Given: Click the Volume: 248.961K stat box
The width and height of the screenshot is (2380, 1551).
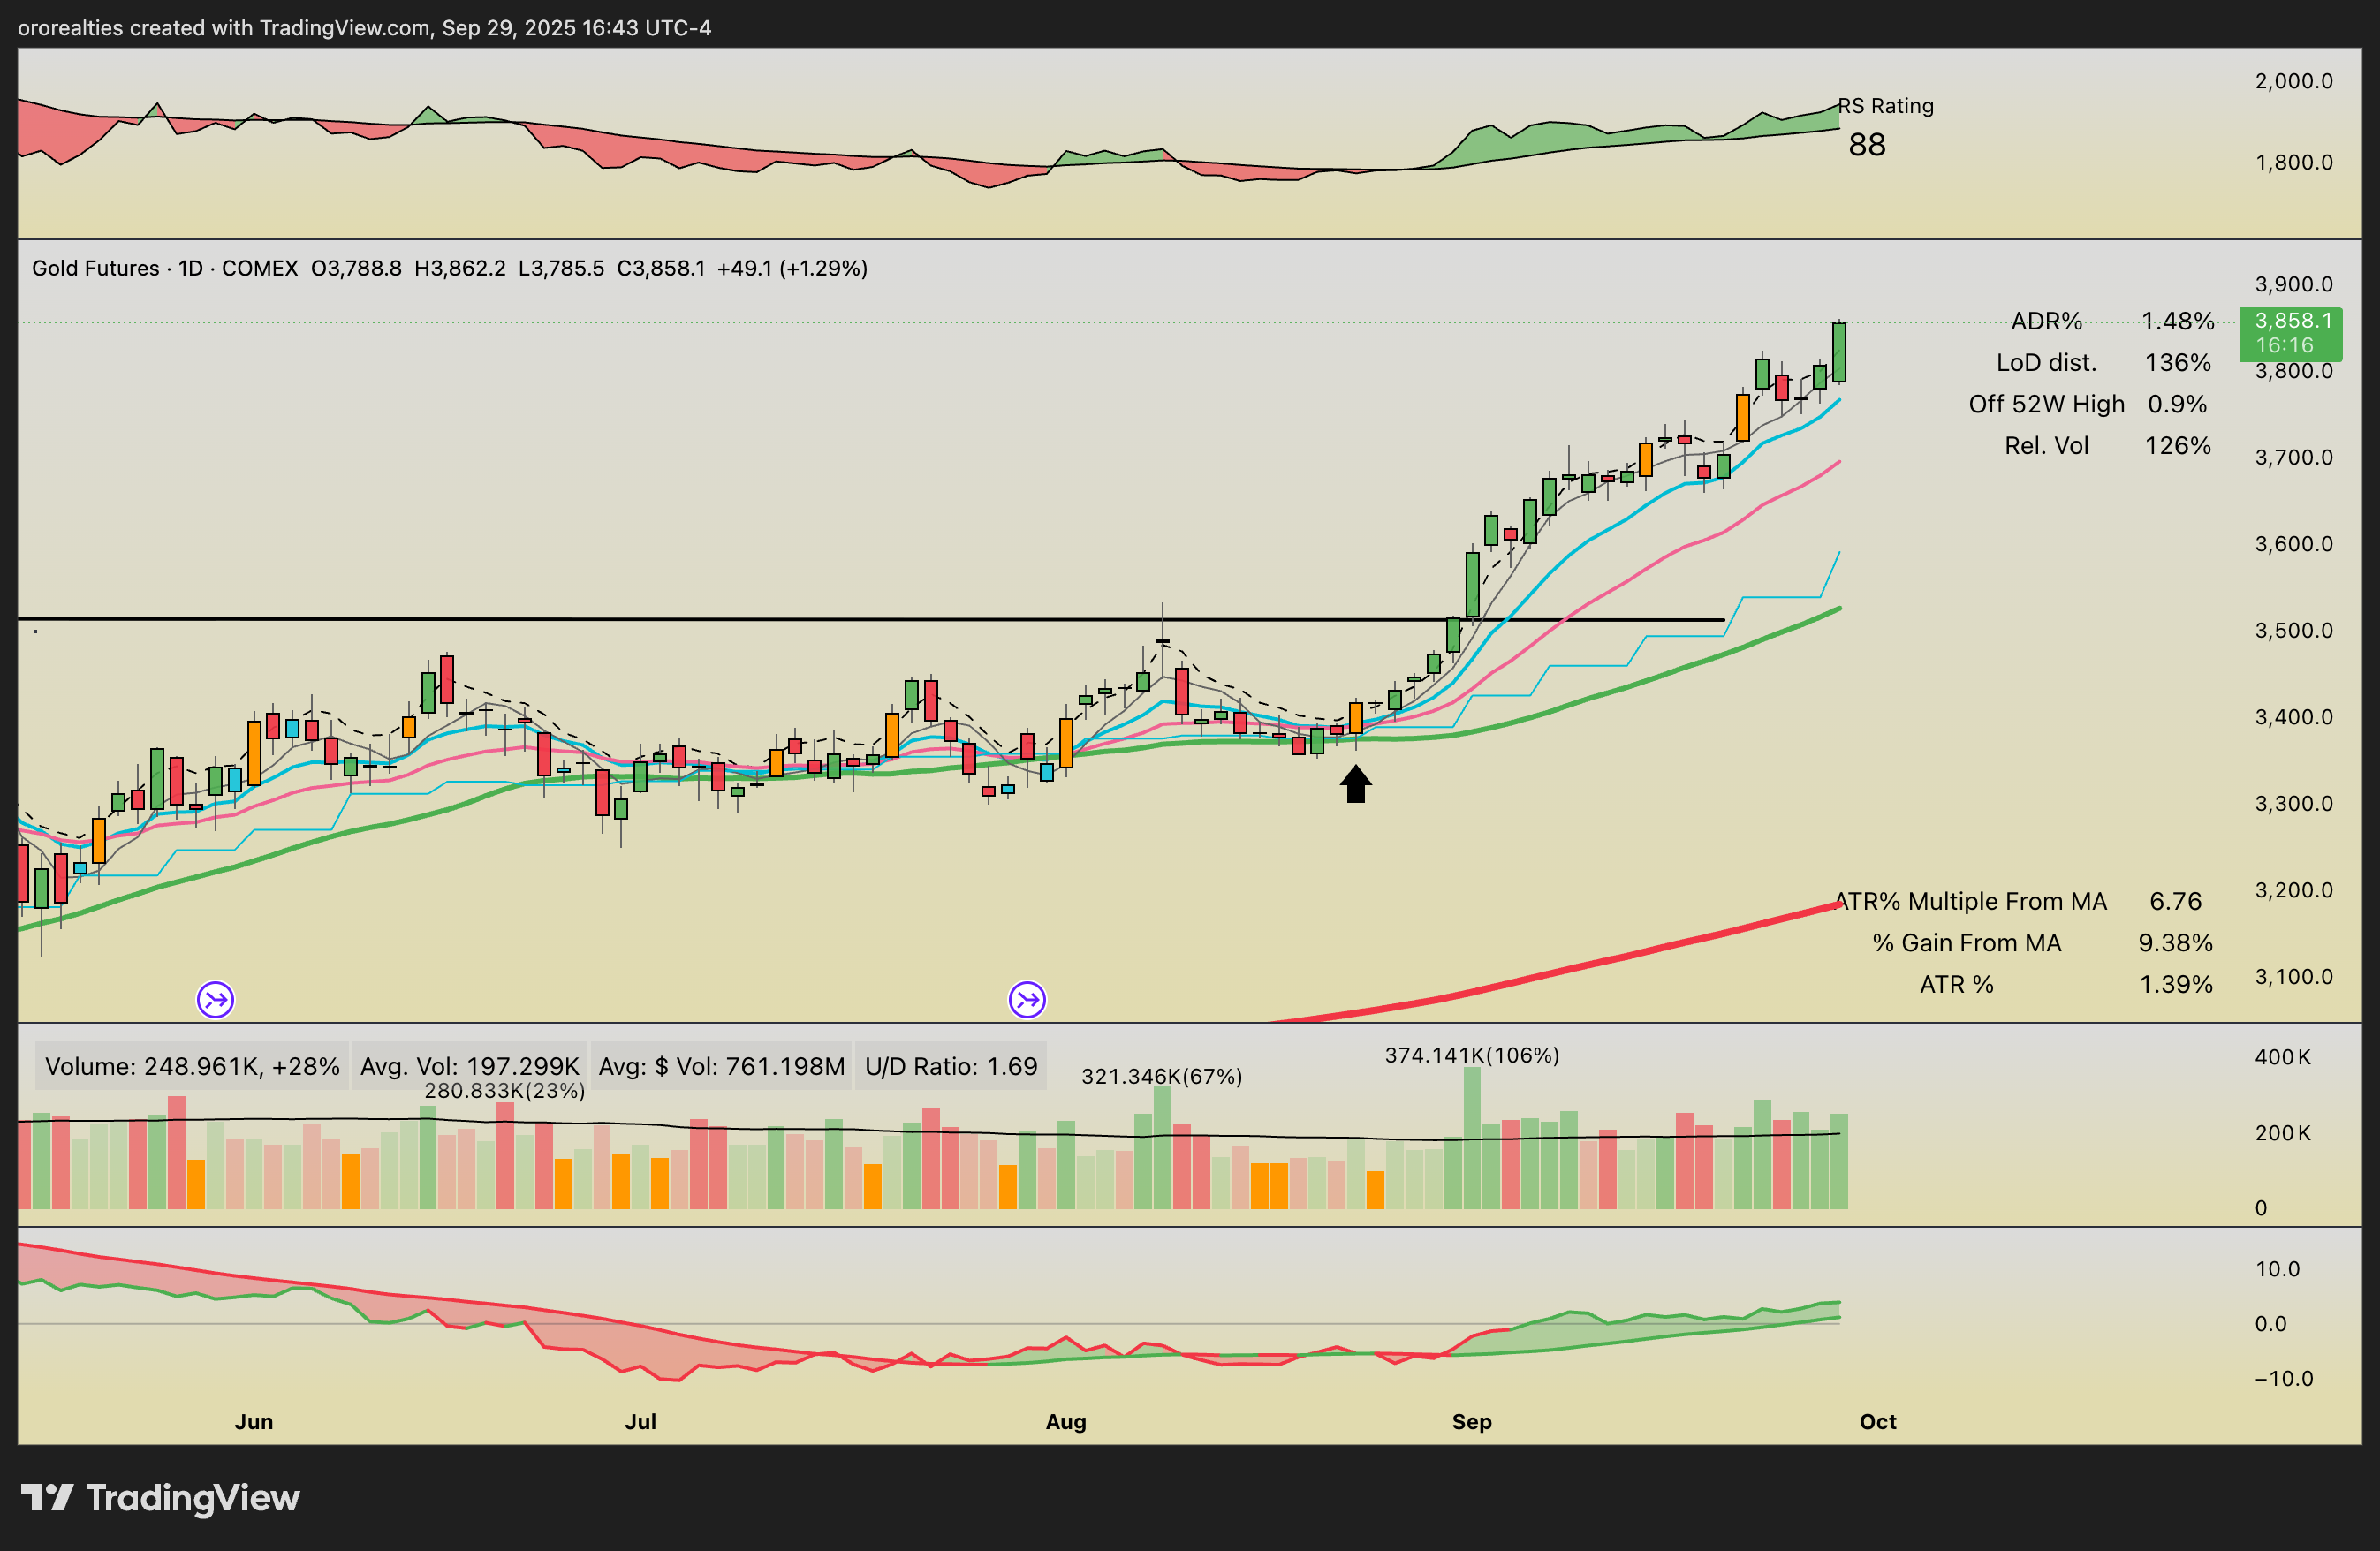Looking at the screenshot, I should (192, 1066).
